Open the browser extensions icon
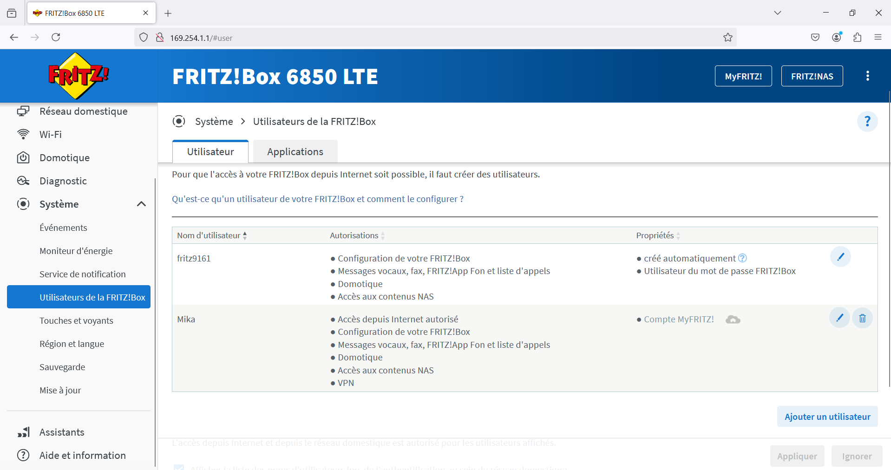891x470 pixels. (857, 37)
